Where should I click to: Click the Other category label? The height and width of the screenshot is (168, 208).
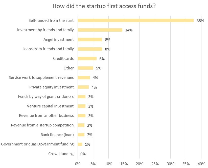tap(68, 68)
